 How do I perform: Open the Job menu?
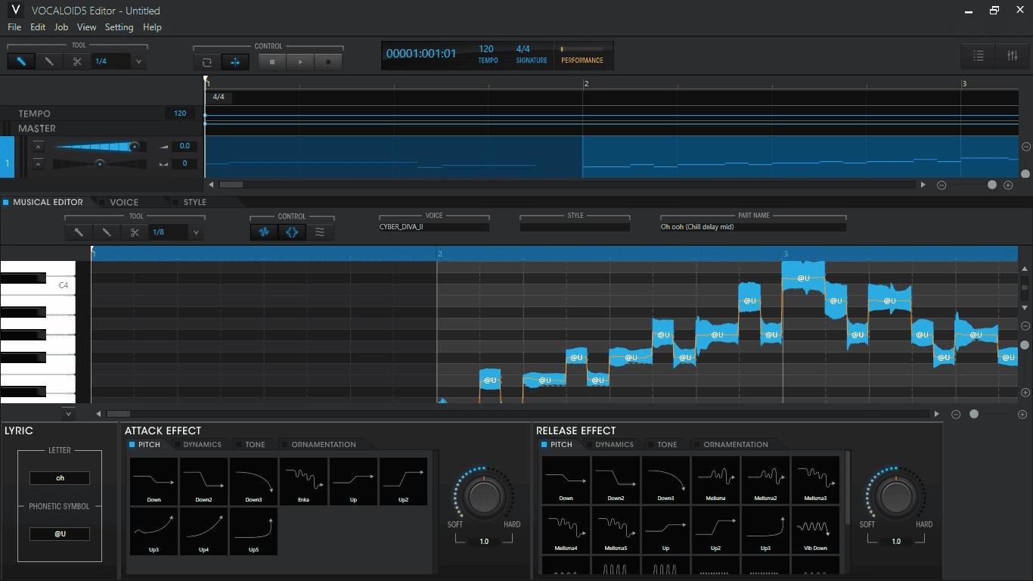point(61,27)
